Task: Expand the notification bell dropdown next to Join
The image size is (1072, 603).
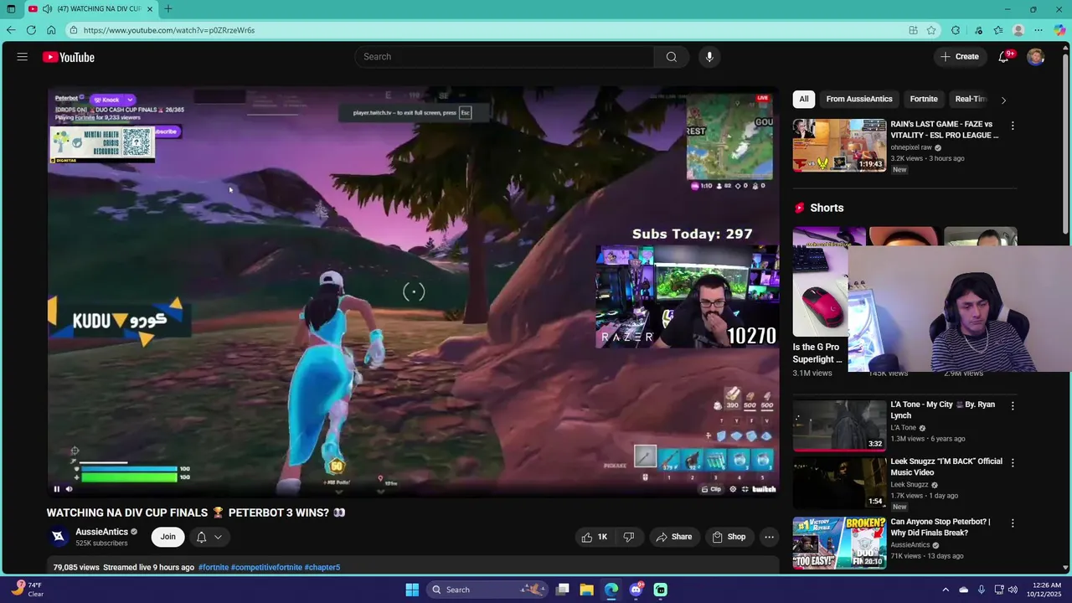Action: (218, 537)
